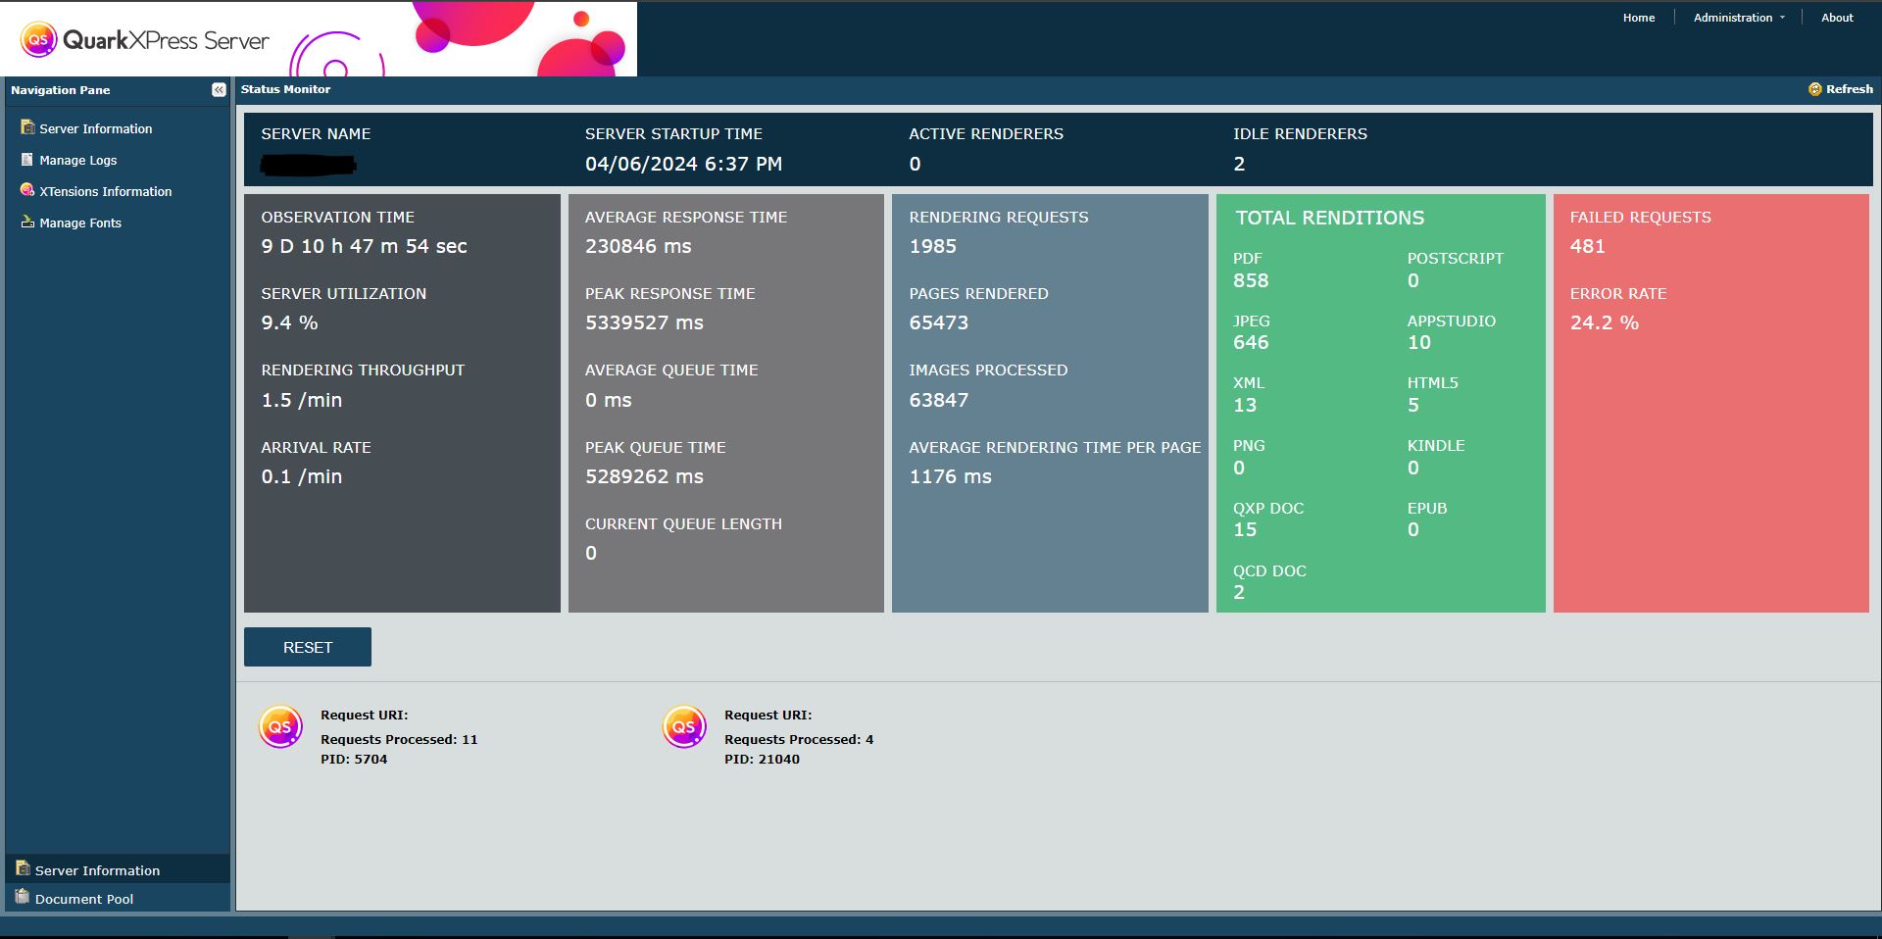Open the Manage Fonts link
This screenshot has height=939, width=1882.
coord(80,223)
